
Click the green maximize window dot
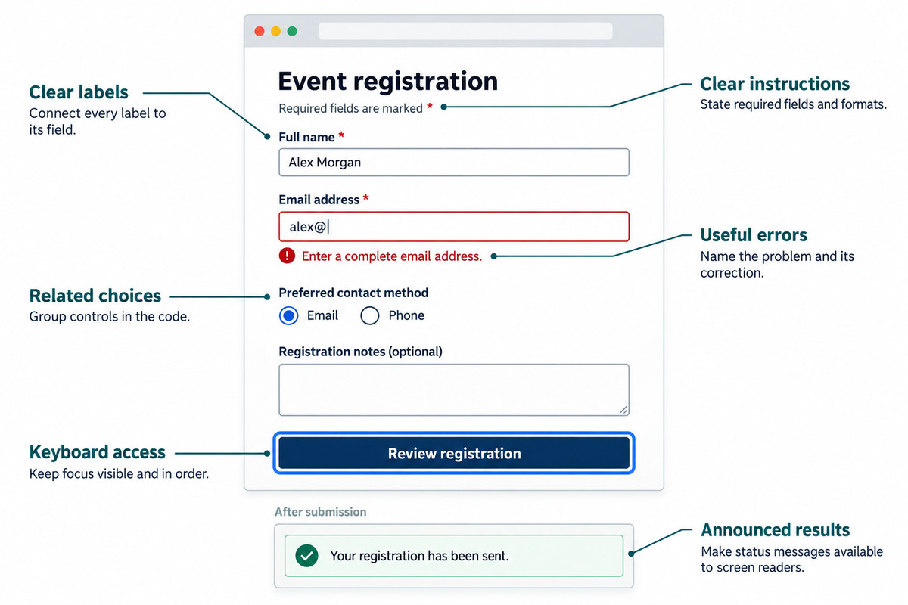point(292,31)
